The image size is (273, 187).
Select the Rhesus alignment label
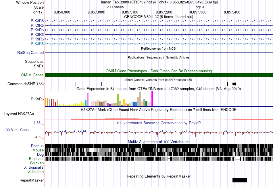click(x=37, y=146)
